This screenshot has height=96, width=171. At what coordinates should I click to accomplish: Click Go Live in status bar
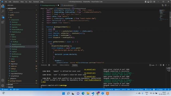click(x=148, y=90)
